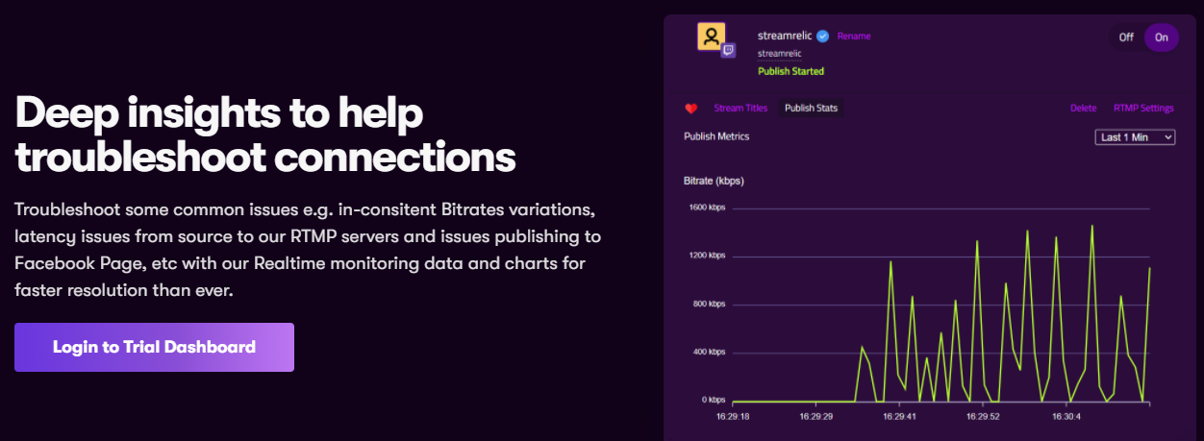This screenshot has height=441, width=1204.
Task: Click the 16:30:4 time axis label
Action: 1065,418
